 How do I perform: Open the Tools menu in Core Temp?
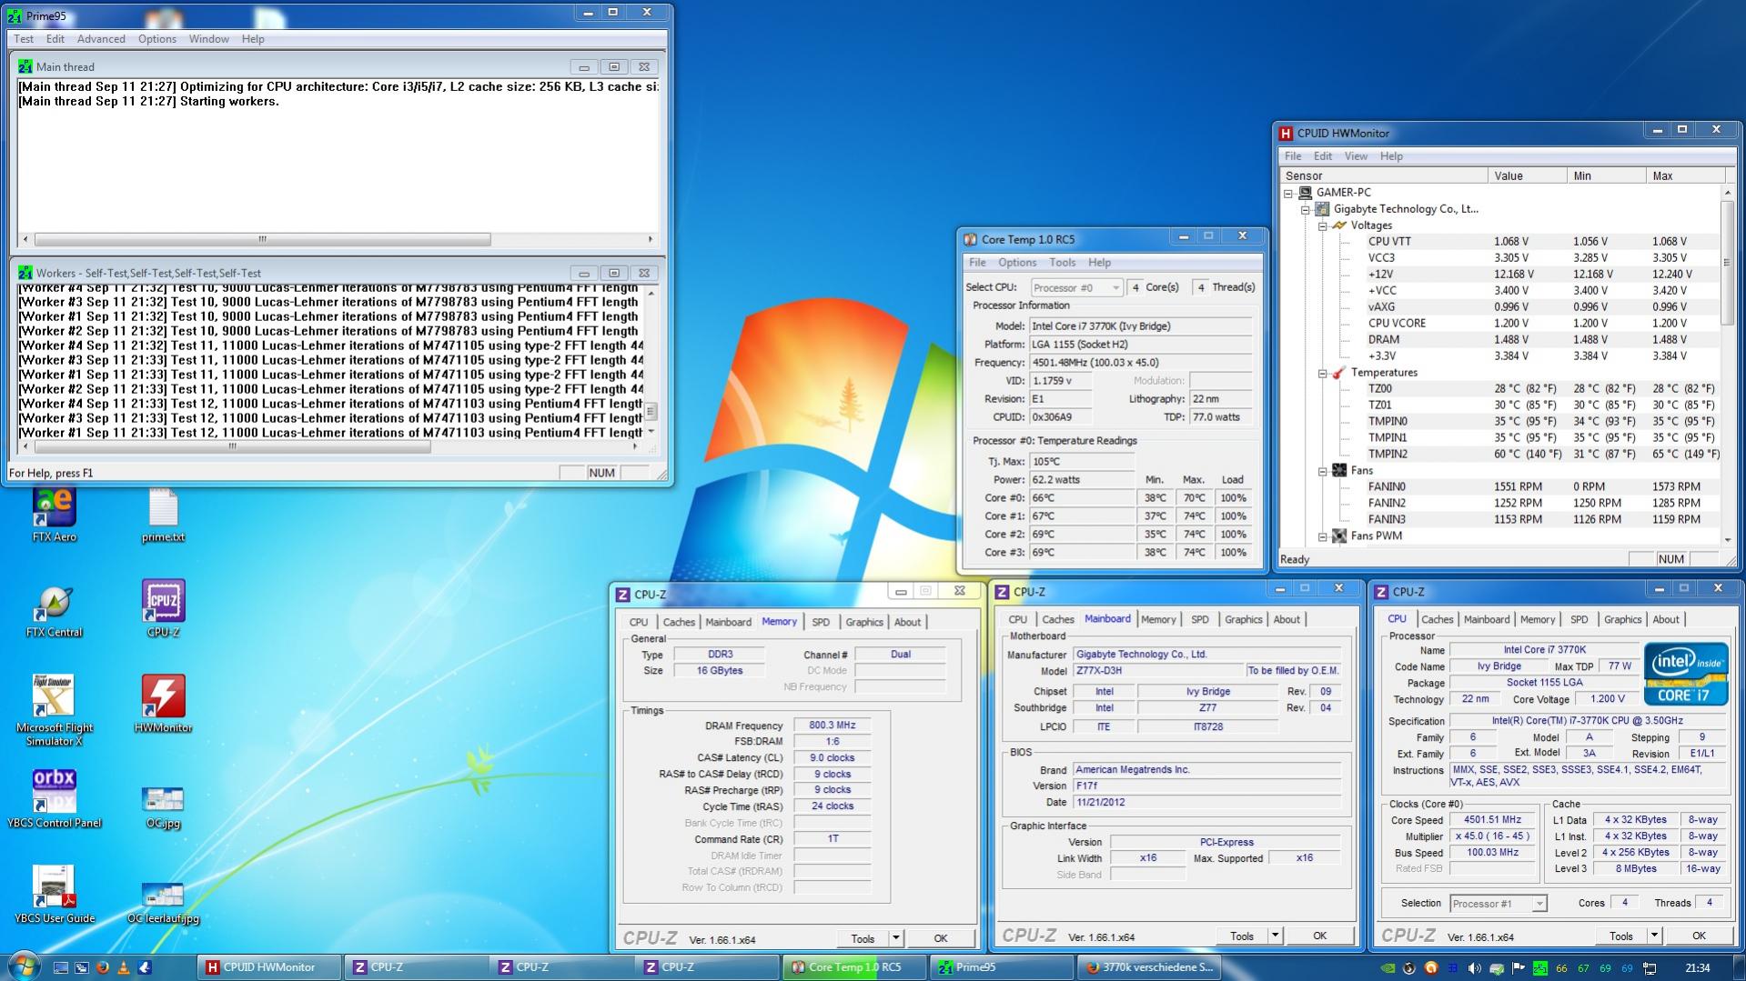point(1063,263)
